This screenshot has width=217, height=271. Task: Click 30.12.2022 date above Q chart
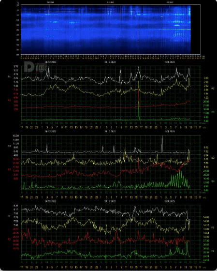point(50,131)
